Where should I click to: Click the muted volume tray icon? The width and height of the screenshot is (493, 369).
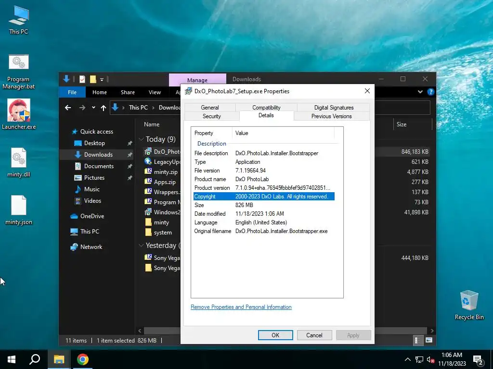point(430,359)
